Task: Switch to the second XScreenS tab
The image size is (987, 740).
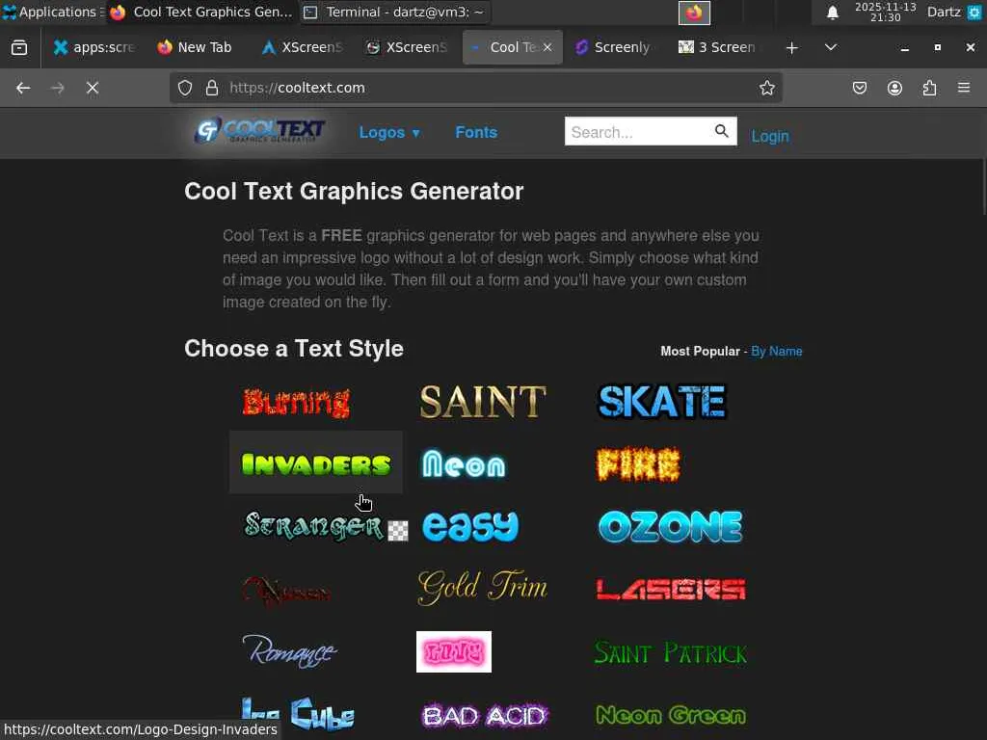Action: pyautogui.click(x=407, y=47)
